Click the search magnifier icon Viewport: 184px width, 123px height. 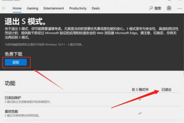pyautogui.click(x=151, y=8)
